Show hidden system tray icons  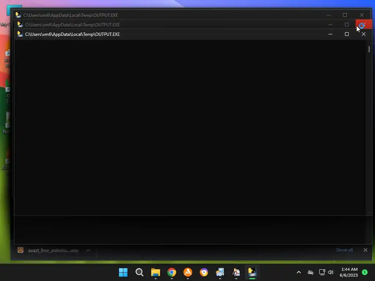pos(299,272)
